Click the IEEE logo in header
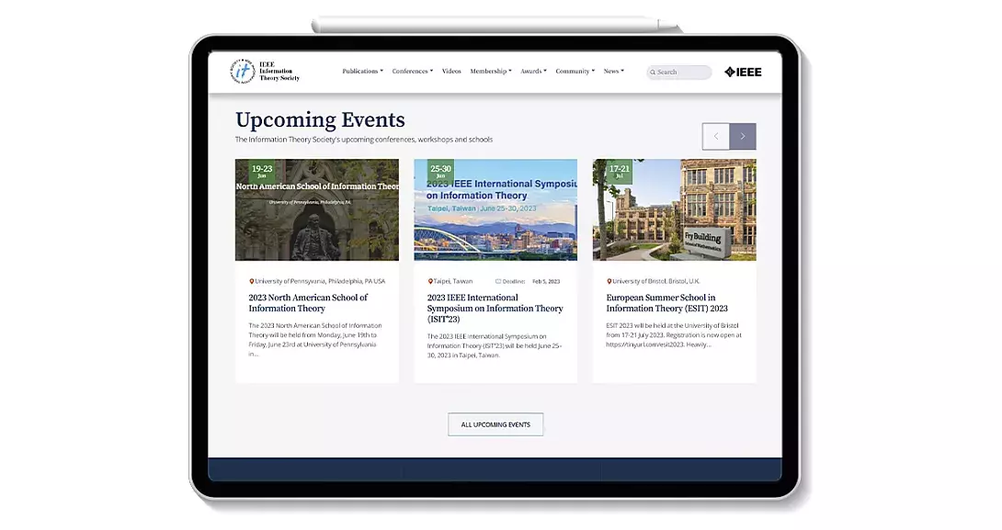Screen dimensions: 1002x530 [743, 72]
